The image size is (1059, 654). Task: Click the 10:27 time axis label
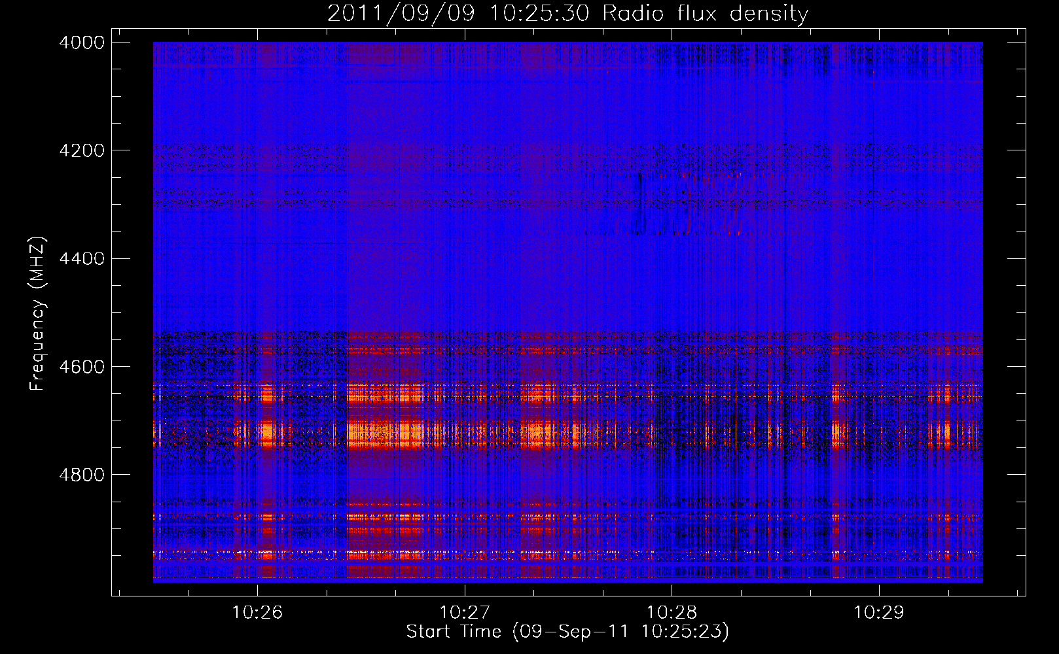(x=465, y=612)
